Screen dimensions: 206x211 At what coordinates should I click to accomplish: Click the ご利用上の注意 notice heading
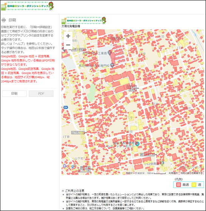pos(75,191)
